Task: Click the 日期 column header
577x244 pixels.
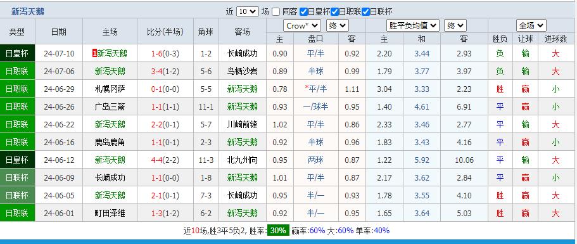Action: tap(59, 32)
